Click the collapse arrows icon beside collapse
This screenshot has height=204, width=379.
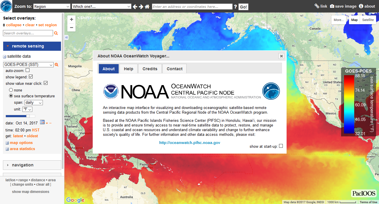point(4,25)
